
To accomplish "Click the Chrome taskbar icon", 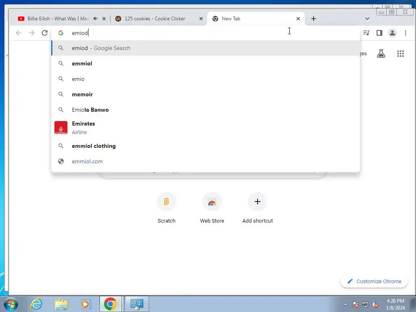I will click(110, 304).
